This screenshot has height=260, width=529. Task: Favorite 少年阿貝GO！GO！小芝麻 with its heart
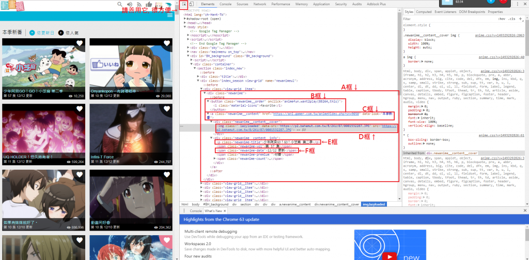click(80, 43)
